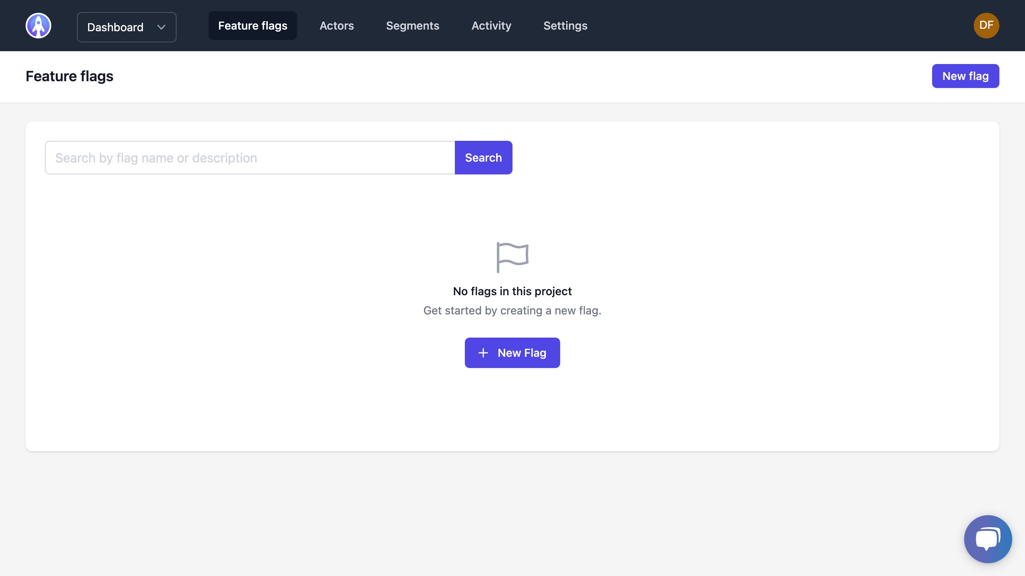Switch to the Activity tab
1025x576 pixels.
[491, 26]
